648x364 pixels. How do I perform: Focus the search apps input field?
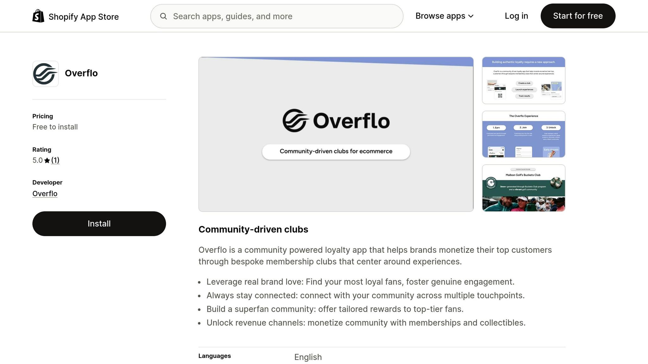pyautogui.click(x=277, y=16)
